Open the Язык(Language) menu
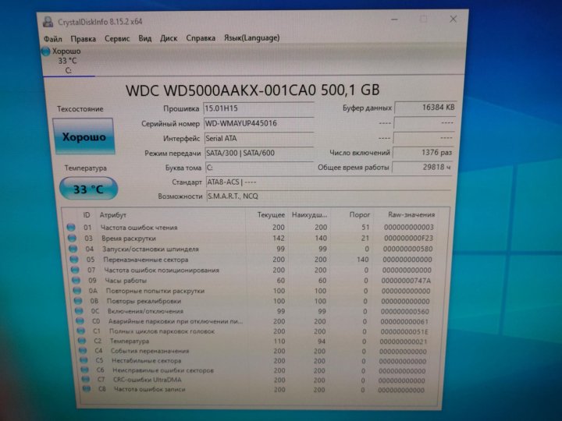The height and width of the screenshot is (421, 562). (251, 37)
